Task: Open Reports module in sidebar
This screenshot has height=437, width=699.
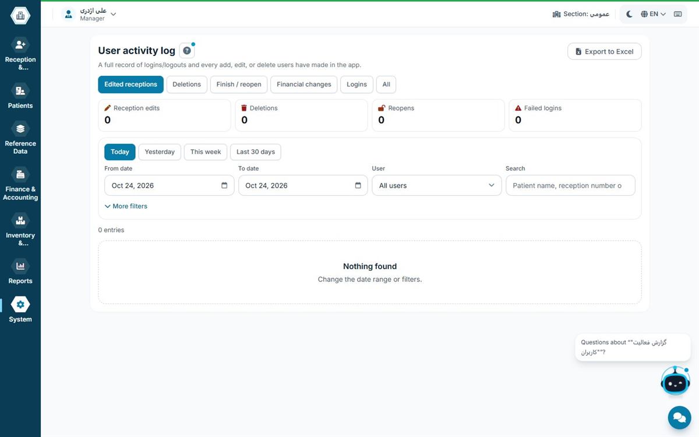Action: 20,272
